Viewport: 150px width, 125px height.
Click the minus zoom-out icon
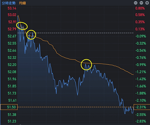(x=141, y=3)
